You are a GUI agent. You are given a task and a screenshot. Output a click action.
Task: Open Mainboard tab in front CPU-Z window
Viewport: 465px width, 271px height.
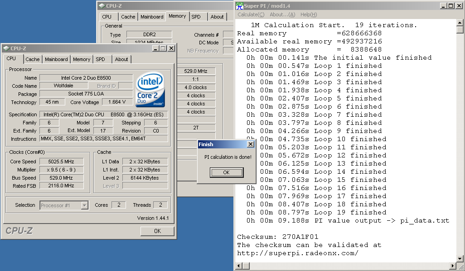coord(56,59)
